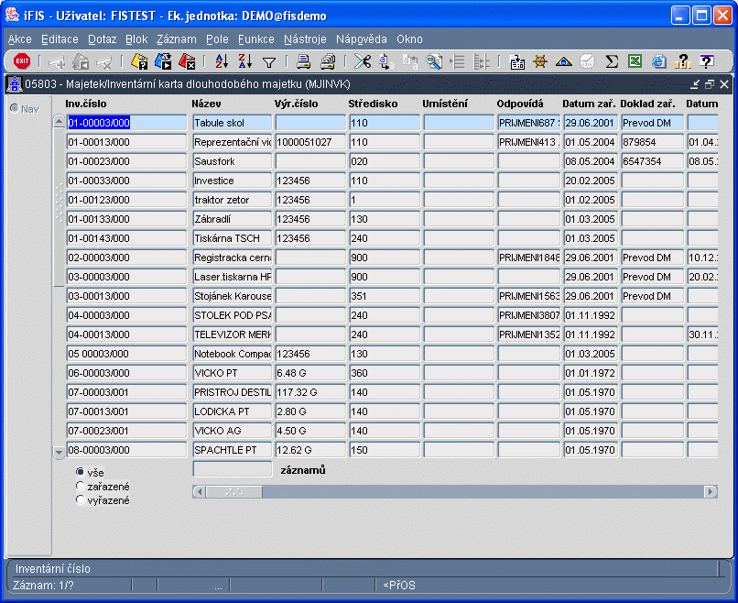Click the question-mark window help icon
This screenshot has height=603, width=738.
click(707, 61)
